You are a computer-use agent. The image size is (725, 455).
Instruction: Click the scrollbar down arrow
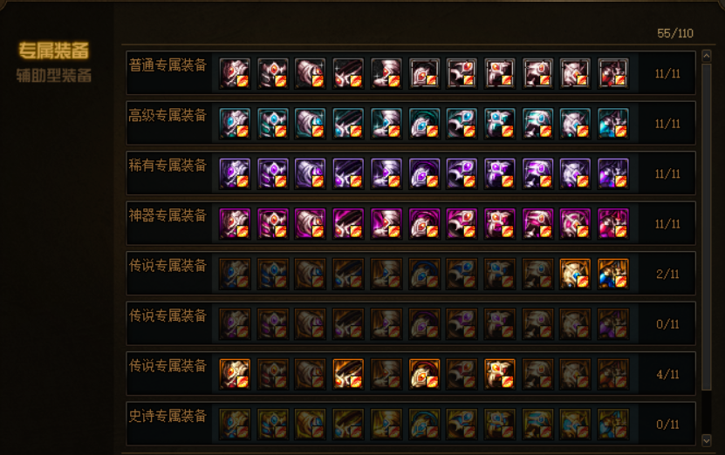pyautogui.click(x=706, y=440)
